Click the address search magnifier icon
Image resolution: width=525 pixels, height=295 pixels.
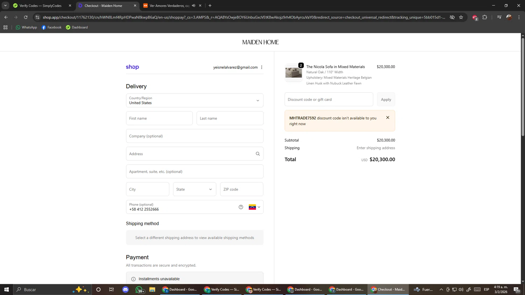click(x=258, y=154)
